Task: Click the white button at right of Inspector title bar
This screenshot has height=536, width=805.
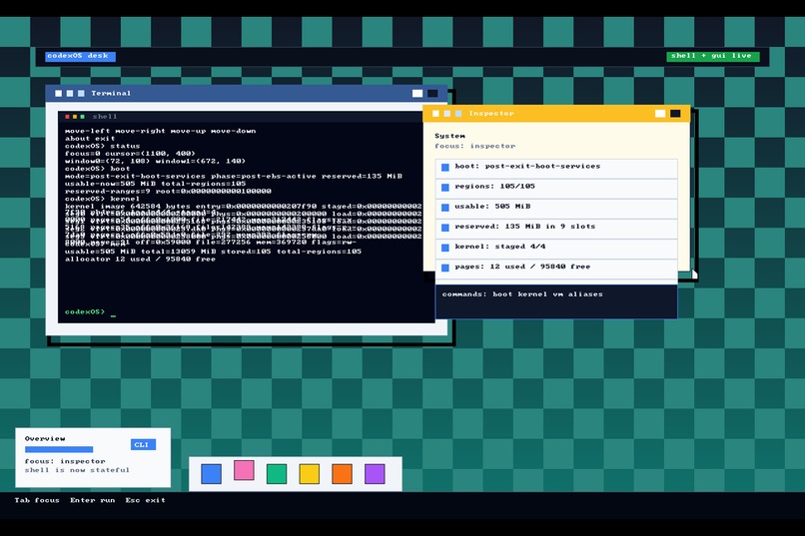Action: [x=660, y=114]
